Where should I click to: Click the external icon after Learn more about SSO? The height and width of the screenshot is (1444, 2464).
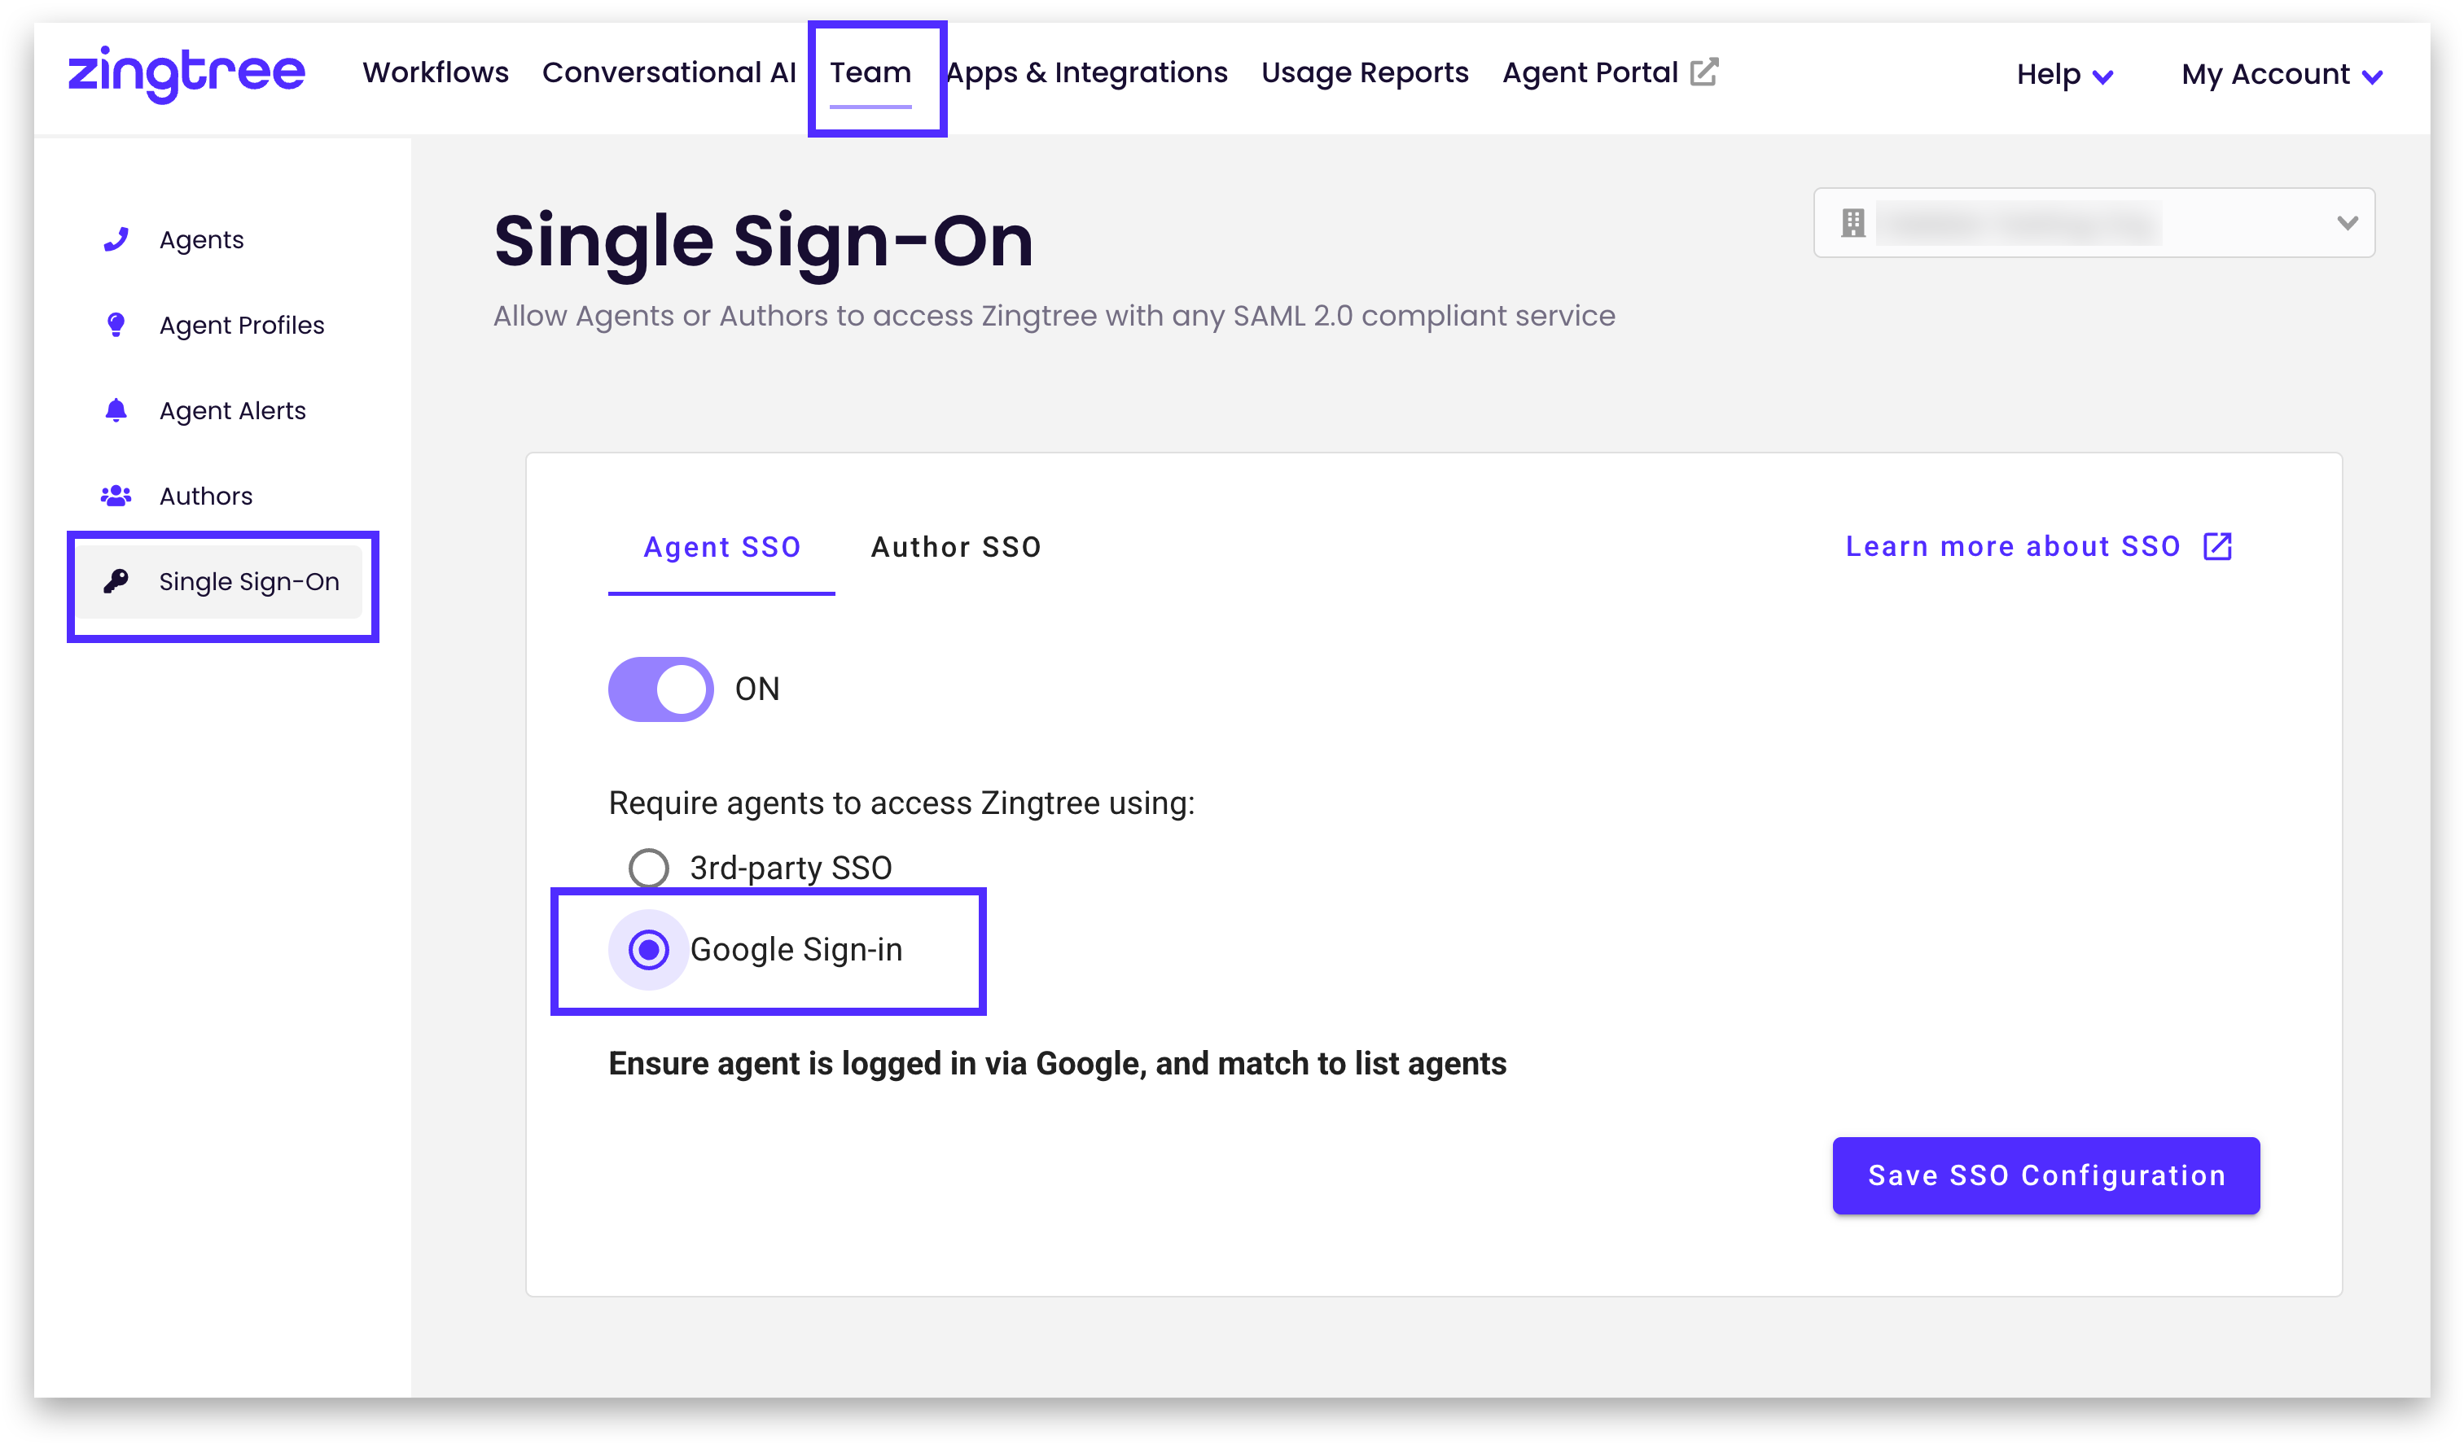[x=2217, y=546]
